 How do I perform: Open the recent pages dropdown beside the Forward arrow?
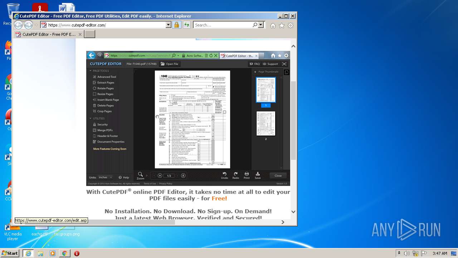point(36,25)
